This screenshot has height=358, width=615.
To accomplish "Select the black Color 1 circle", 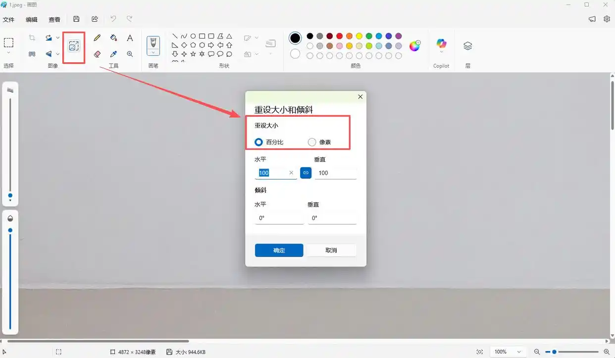I will tap(295, 38).
